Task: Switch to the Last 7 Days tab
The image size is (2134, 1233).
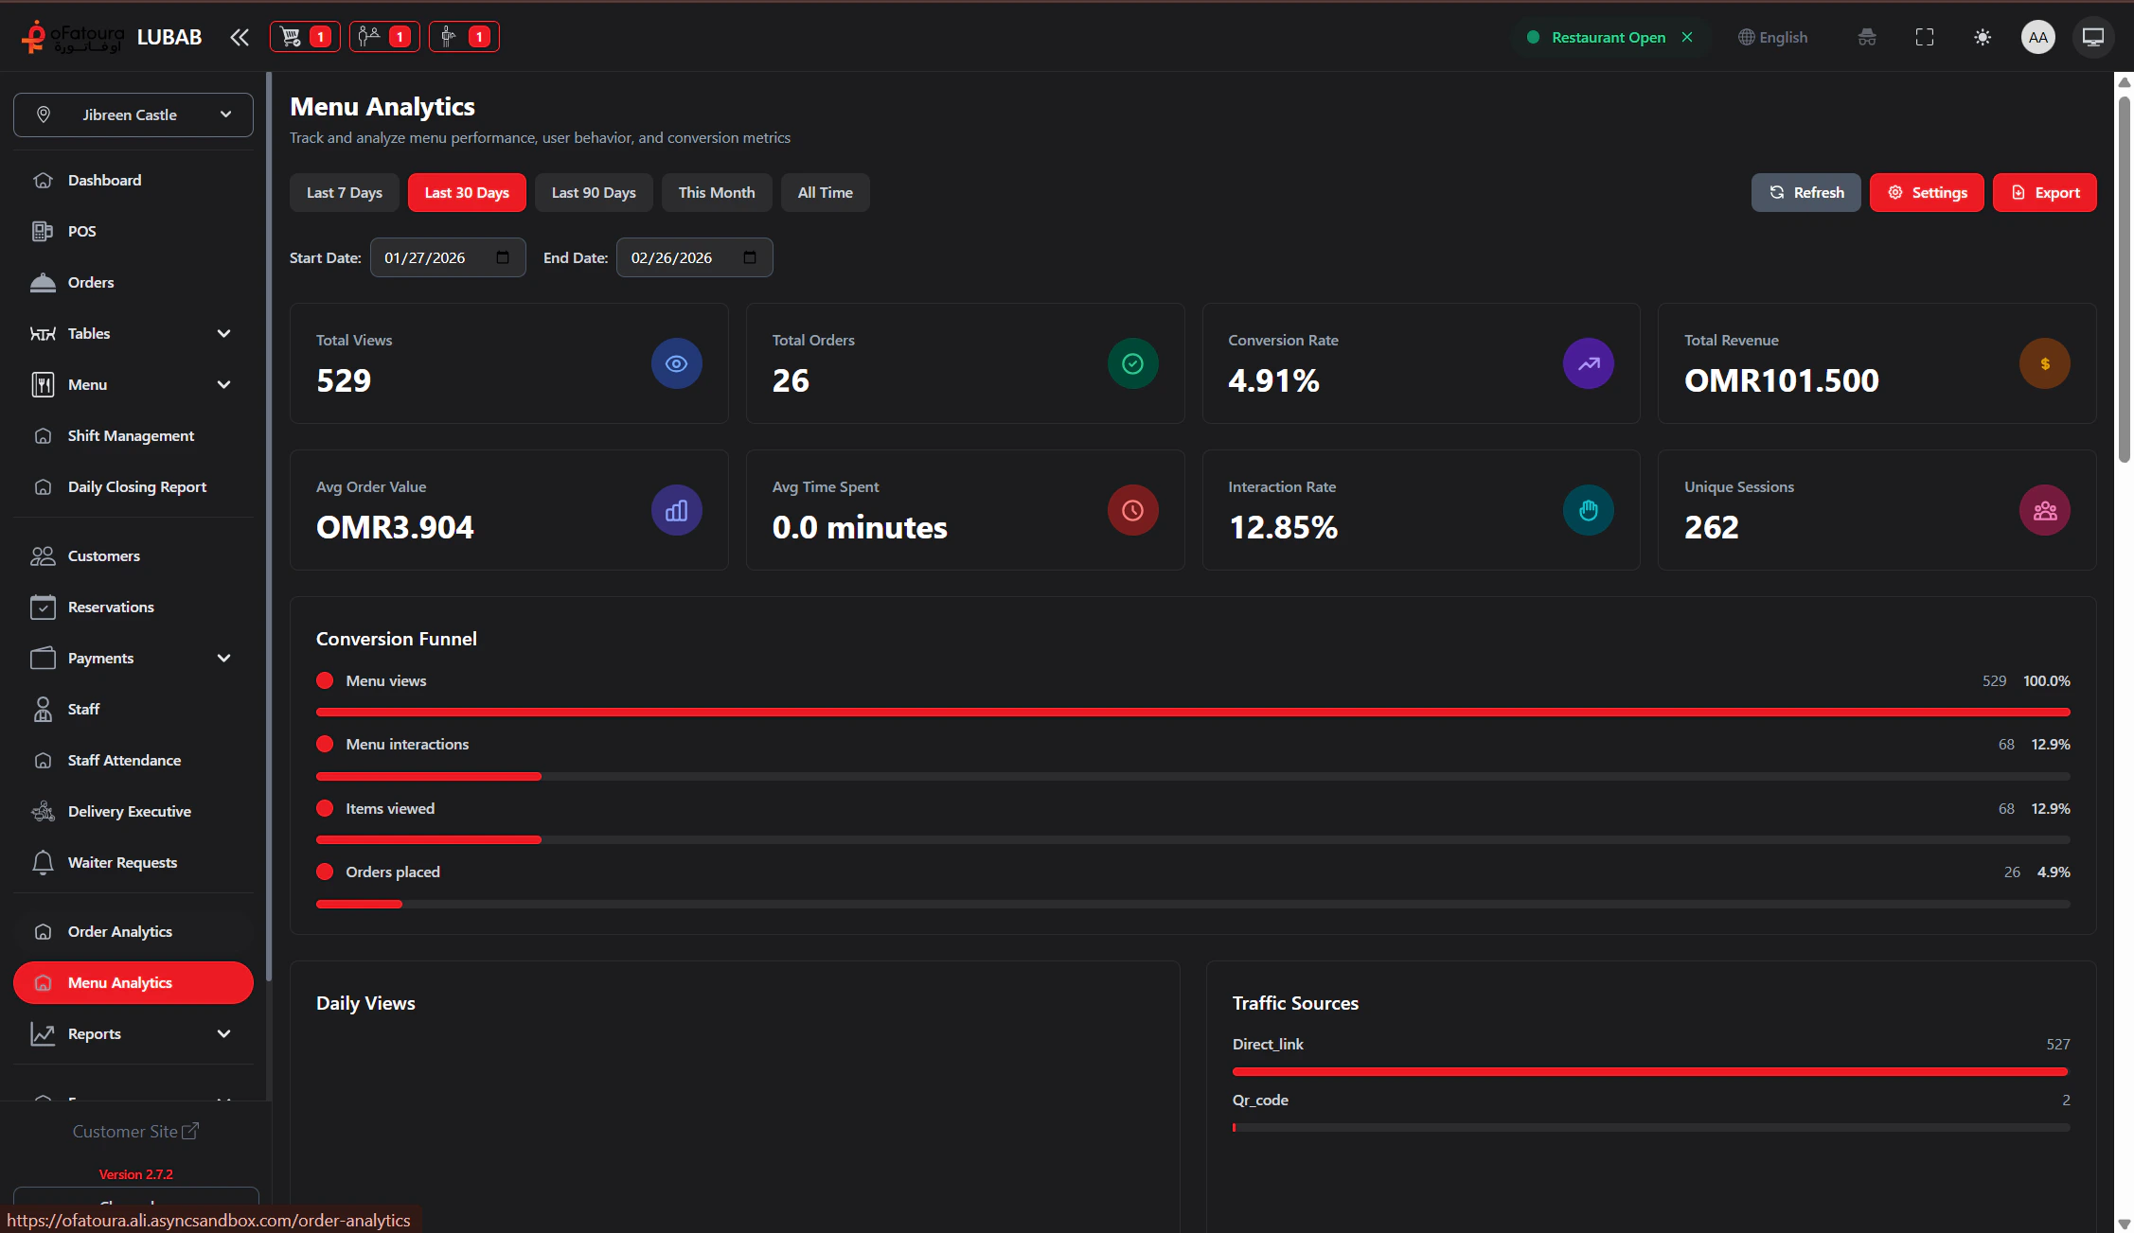Action: pyautogui.click(x=343, y=192)
